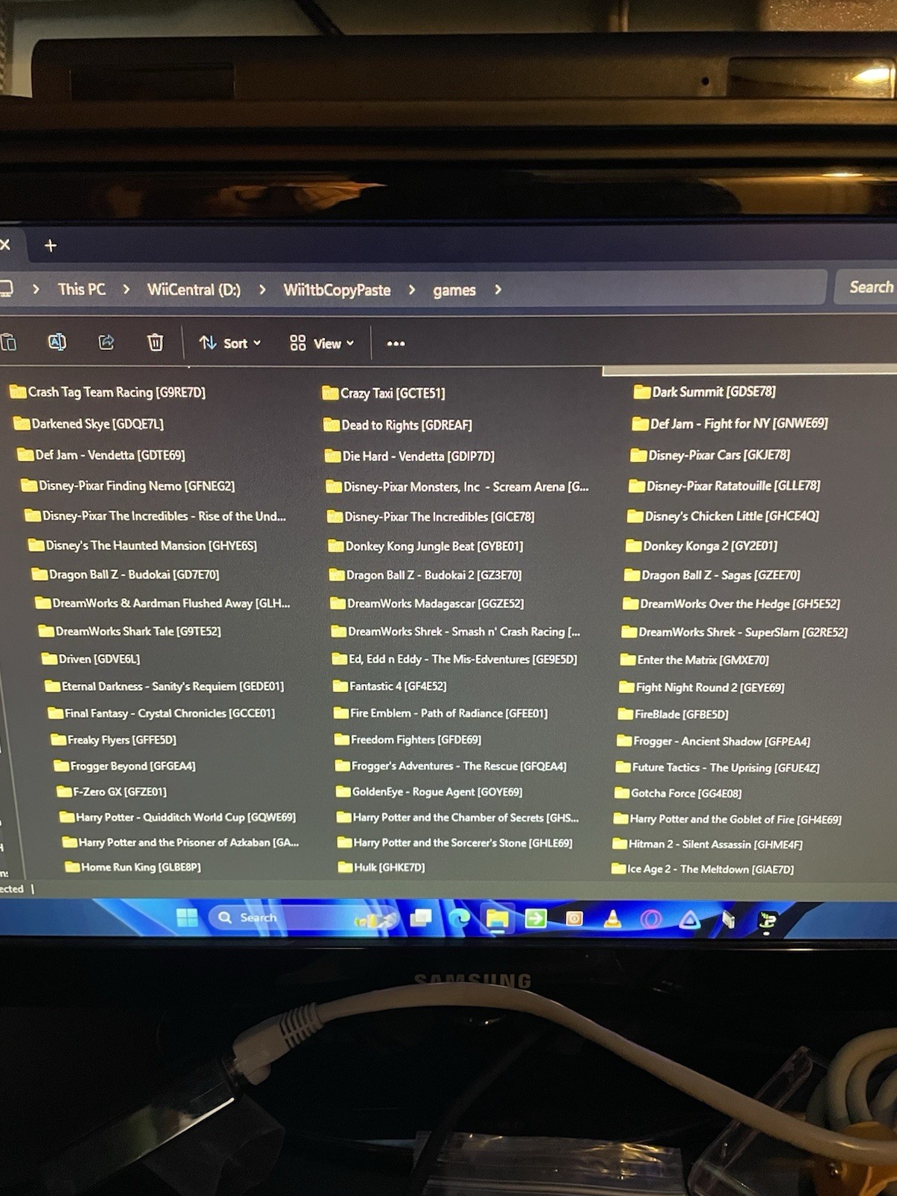Select Disney-Pixar Cars [GKJE78] folder
This screenshot has height=1196, width=897.
pyautogui.click(x=710, y=455)
